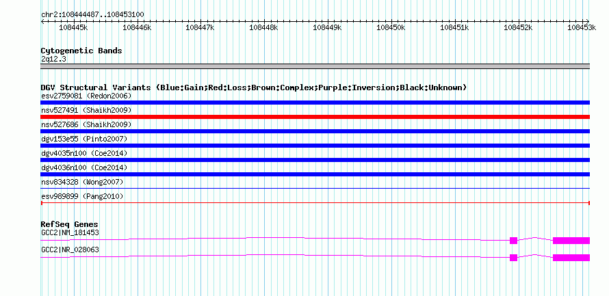Click the 108452k ruler position
The width and height of the screenshot is (609, 296).
point(518,27)
